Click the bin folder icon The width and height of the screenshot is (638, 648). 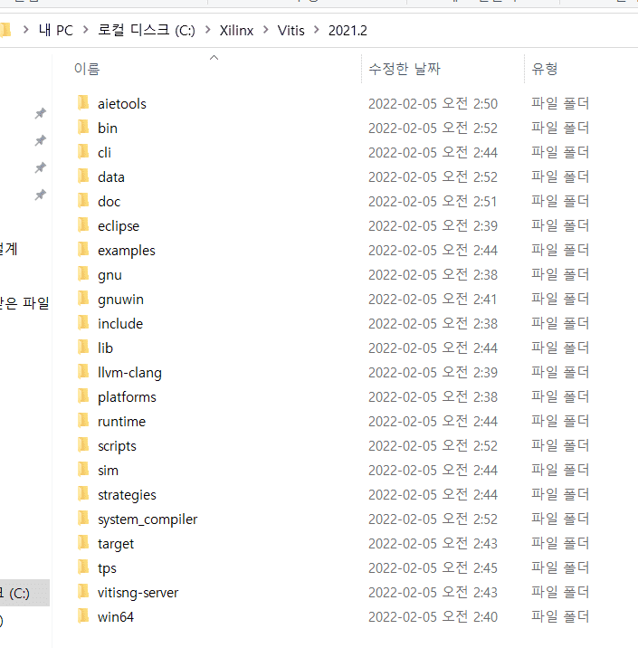pos(83,128)
